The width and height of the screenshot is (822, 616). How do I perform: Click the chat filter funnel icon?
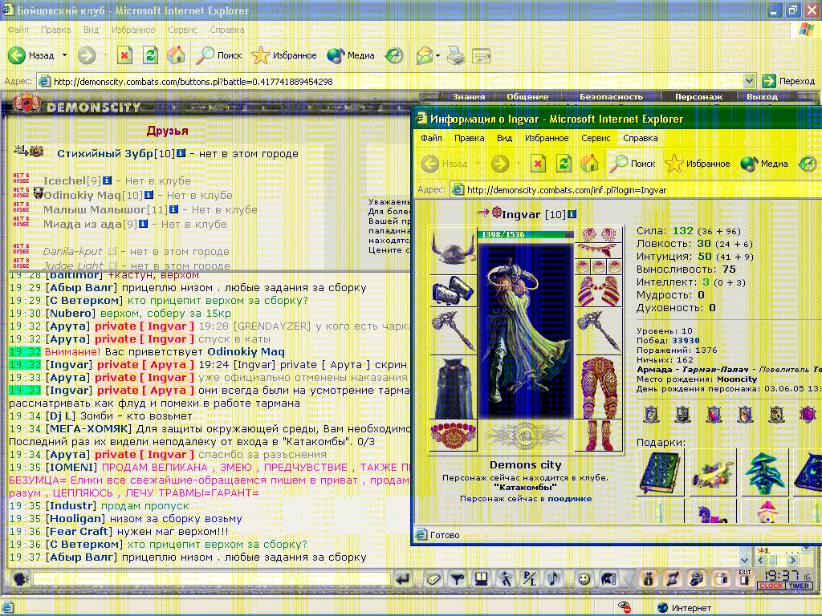coord(458,579)
